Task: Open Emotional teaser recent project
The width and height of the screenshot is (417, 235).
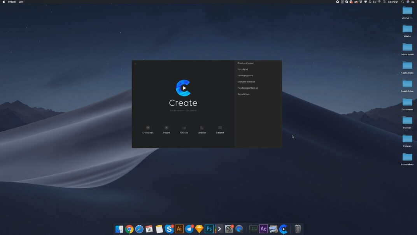Action: (x=245, y=63)
